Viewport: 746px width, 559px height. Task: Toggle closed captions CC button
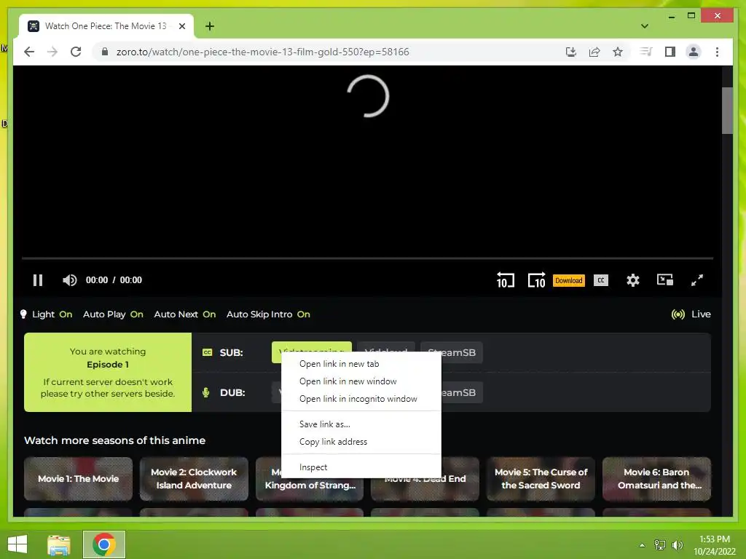tap(601, 280)
